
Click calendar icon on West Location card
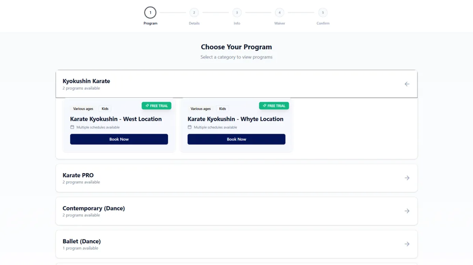click(x=72, y=127)
